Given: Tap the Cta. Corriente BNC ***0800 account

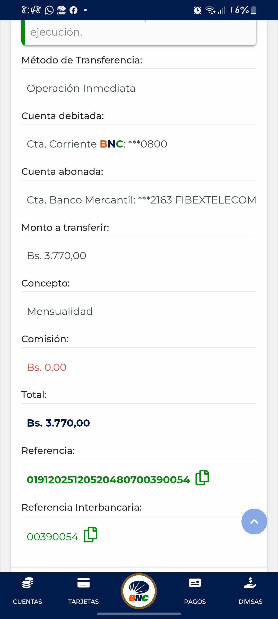Looking at the screenshot, I should tap(97, 144).
